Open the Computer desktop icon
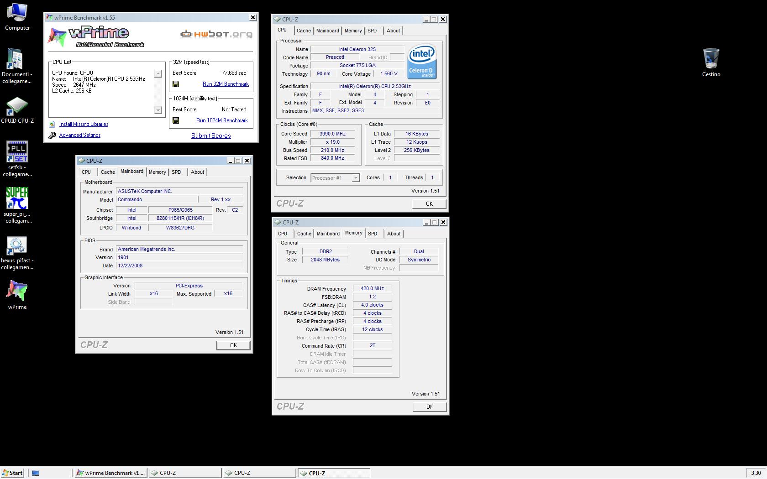Screen dimensions: 767x479 pos(17,17)
